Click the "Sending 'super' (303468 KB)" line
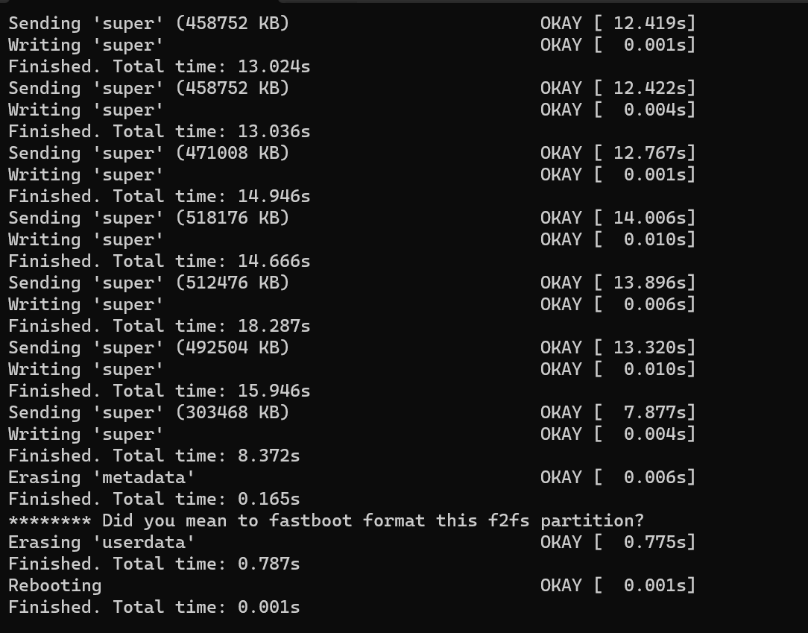The height and width of the screenshot is (633, 808). [x=149, y=413]
